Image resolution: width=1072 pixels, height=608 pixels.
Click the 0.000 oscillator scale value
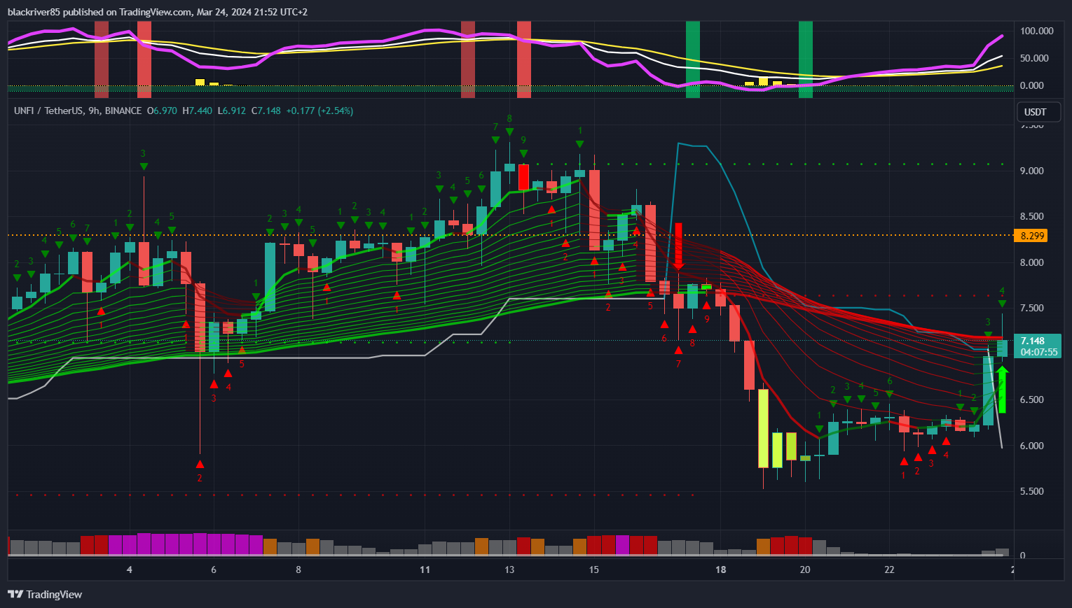[x=1031, y=85]
